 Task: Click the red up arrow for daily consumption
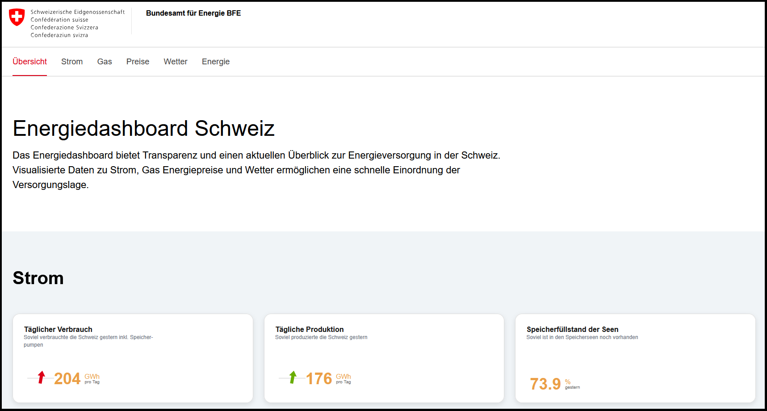pos(42,377)
